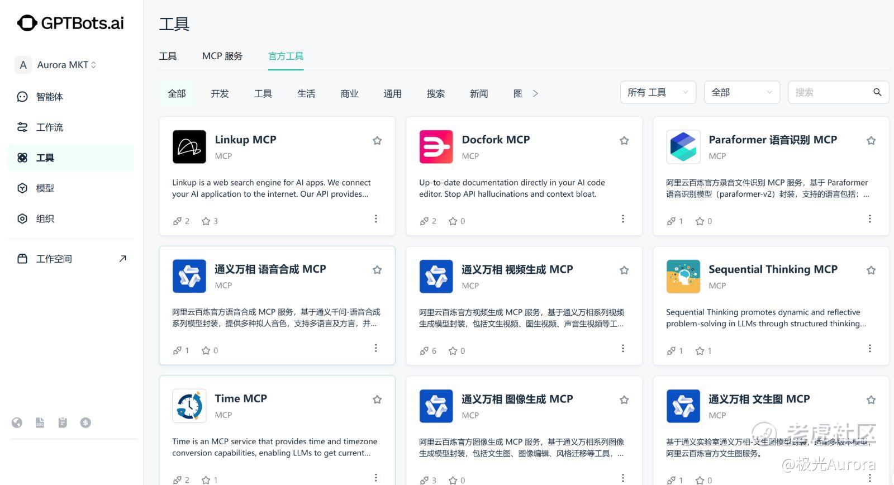This screenshot has width=894, height=485.
Task: Filter tools by 通用 category
Action: (x=392, y=93)
